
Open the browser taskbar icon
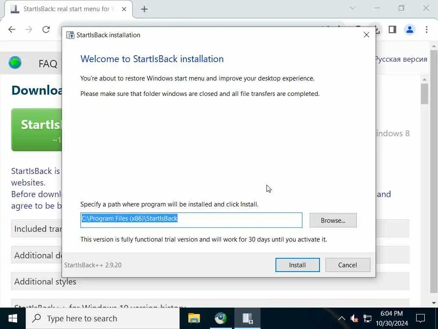pos(220,318)
